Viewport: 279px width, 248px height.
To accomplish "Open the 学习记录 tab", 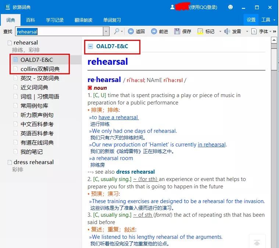I will tap(55, 20).
